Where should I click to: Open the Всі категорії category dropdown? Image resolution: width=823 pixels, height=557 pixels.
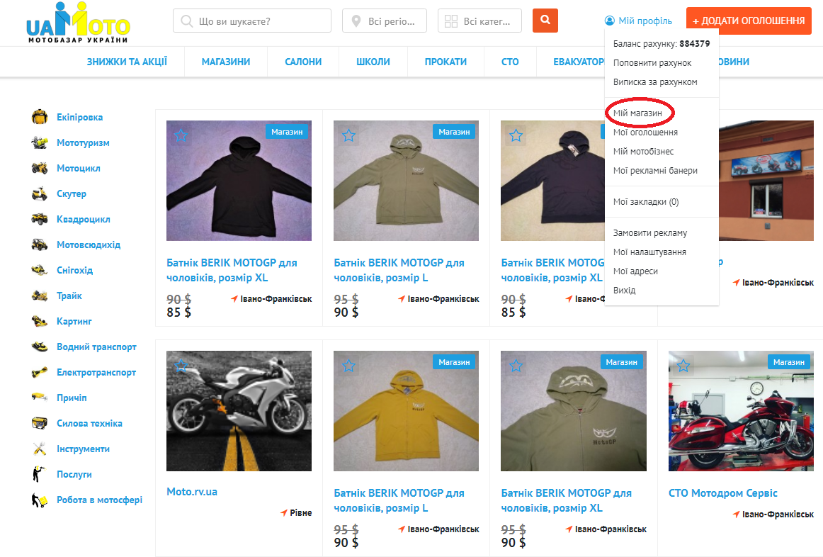coord(479,21)
